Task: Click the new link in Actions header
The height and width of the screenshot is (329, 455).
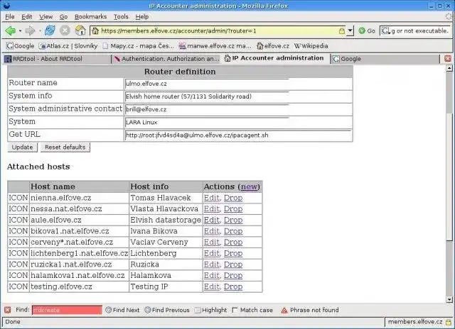Action: click(x=250, y=186)
